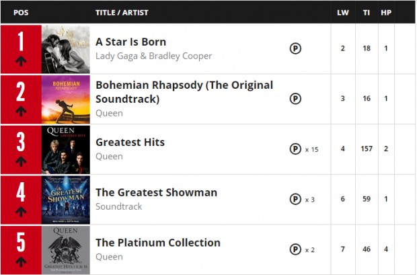Open A Star Is Born album cover
417x275 pixels.
pos(65,49)
